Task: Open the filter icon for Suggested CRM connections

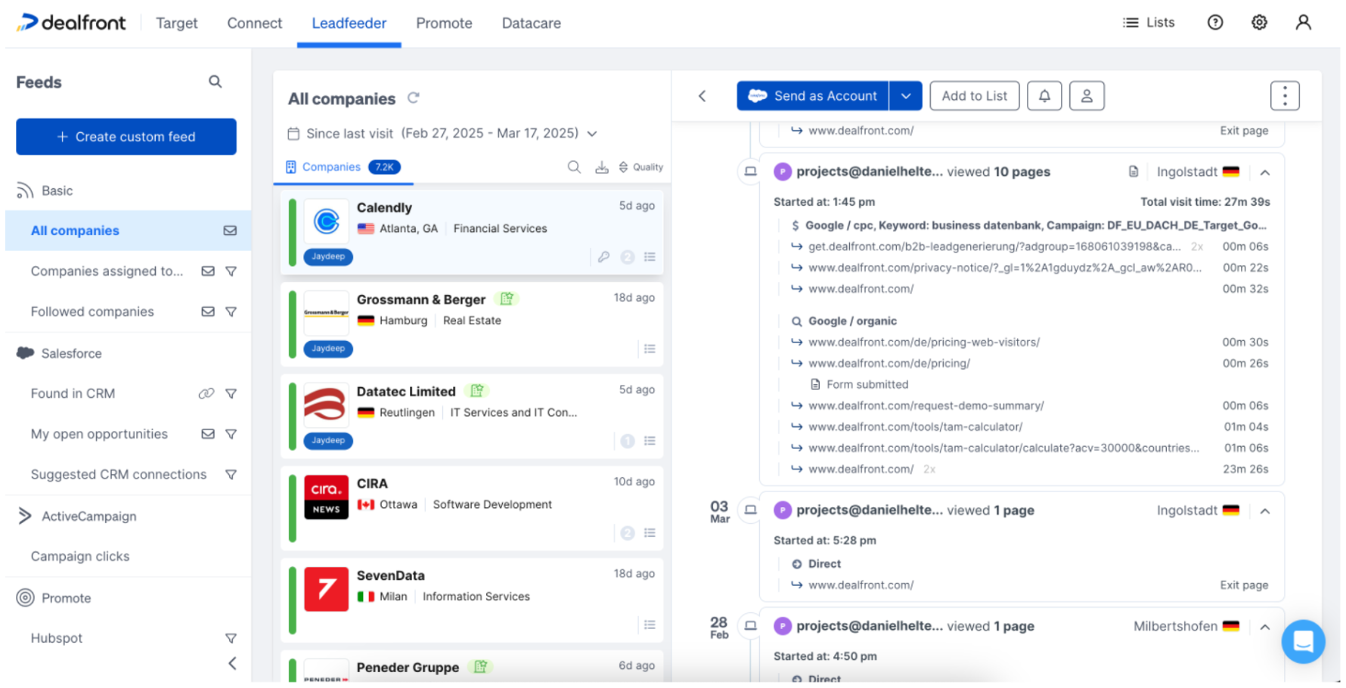Action: coord(231,475)
